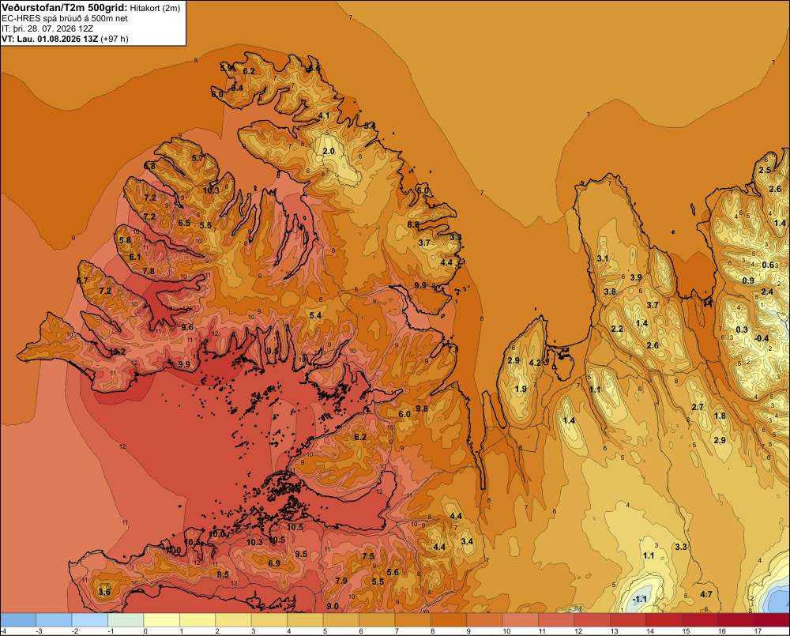Viewport: 790px width, 636px height.
Task: Click the 9.6 temperature value
Action: tap(187, 327)
